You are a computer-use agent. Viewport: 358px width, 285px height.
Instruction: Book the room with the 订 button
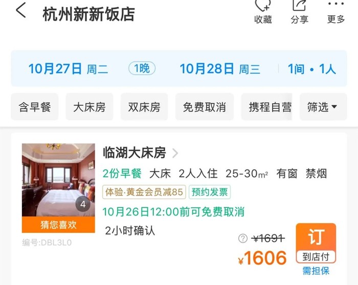click(316, 243)
